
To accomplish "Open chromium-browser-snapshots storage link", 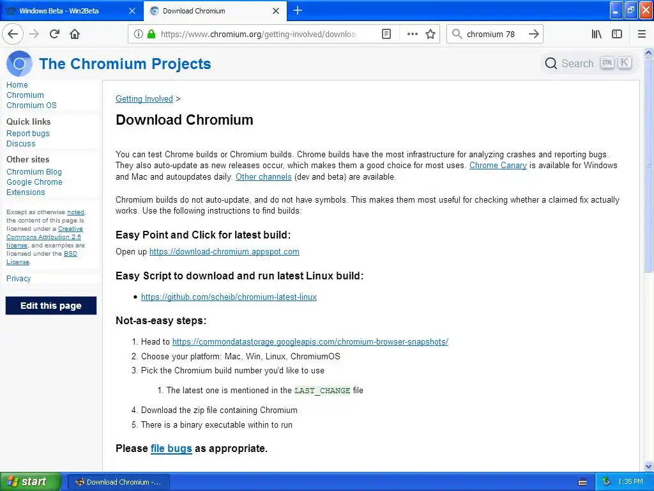I will 310,341.
